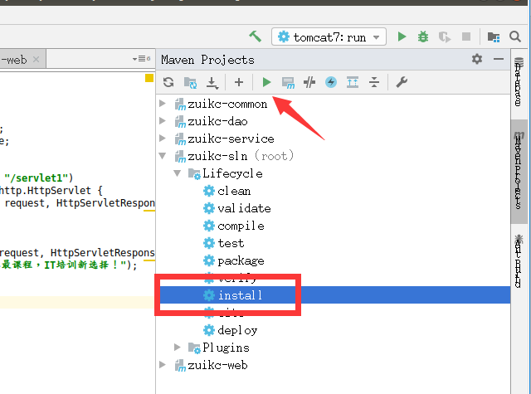Viewport: 531px width, 394px height.
Task: Select the test lifecycle goal
Action: click(x=231, y=243)
